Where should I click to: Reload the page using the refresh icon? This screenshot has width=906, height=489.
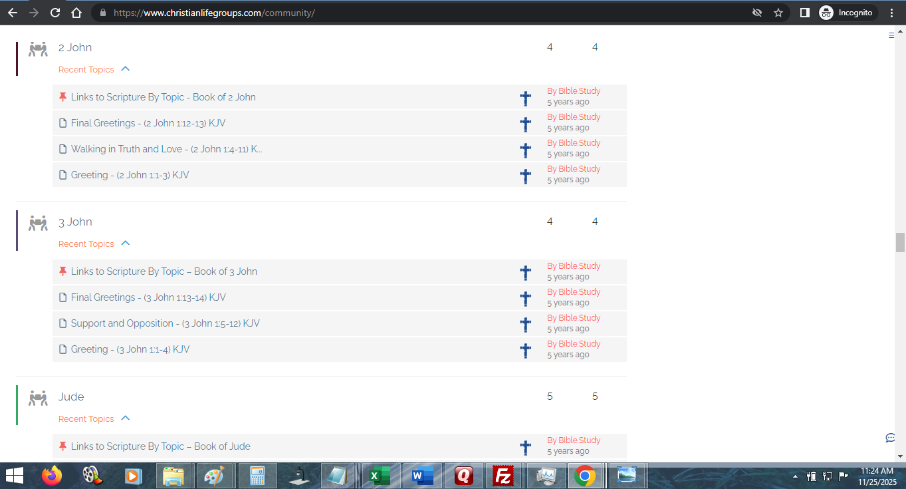55,13
